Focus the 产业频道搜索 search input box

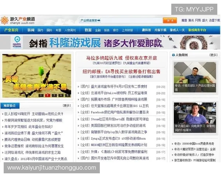[131, 21]
